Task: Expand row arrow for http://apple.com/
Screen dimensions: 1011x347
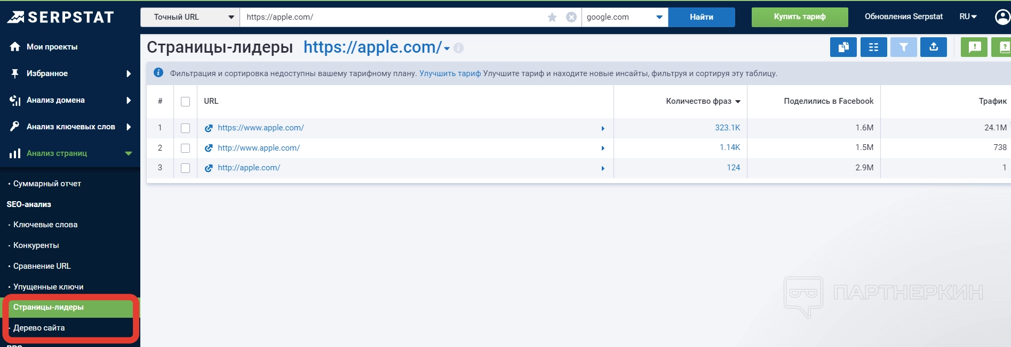Action: [603, 168]
